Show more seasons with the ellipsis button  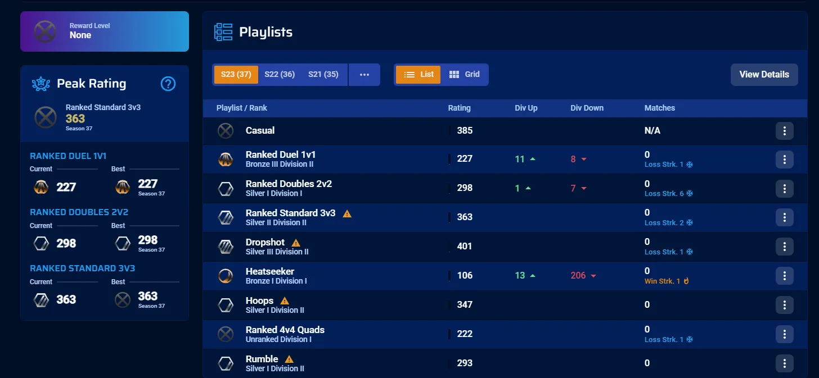364,75
